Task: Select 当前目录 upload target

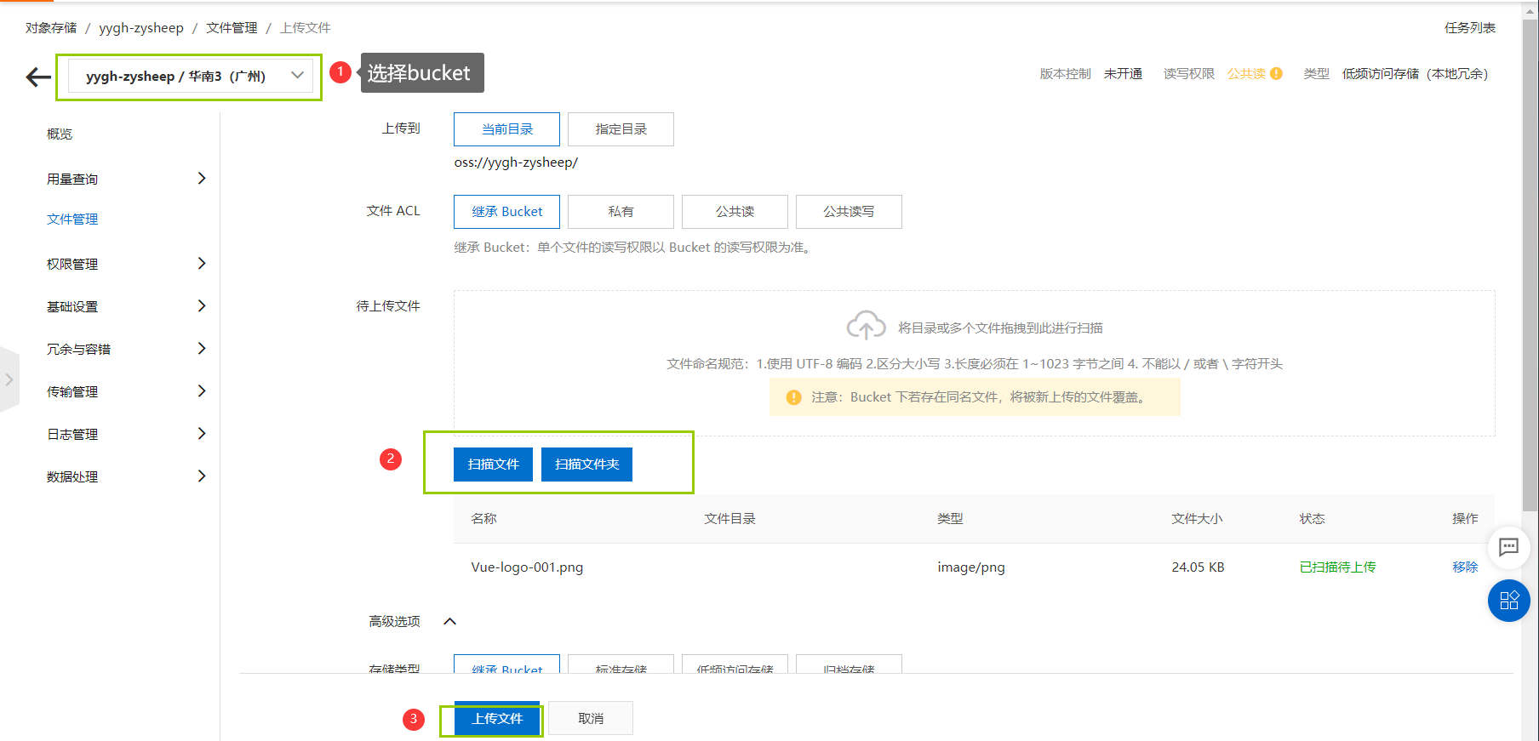Action: [506, 129]
